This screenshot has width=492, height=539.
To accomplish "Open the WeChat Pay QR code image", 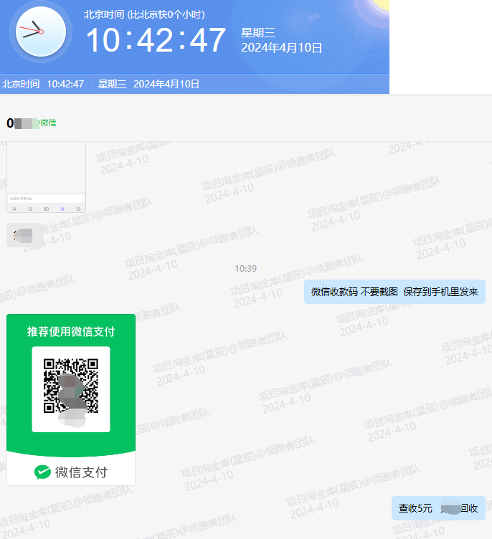I will (x=71, y=399).
